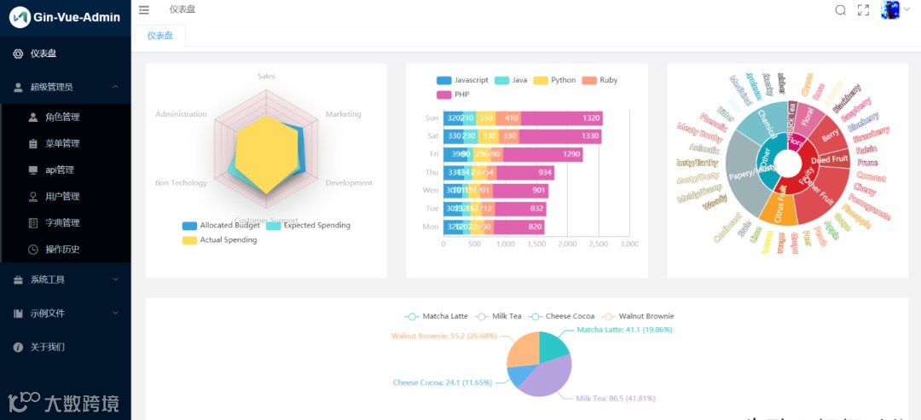921x420 pixels.
Task: Open api管理 menu item
Action: coord(65,170)
